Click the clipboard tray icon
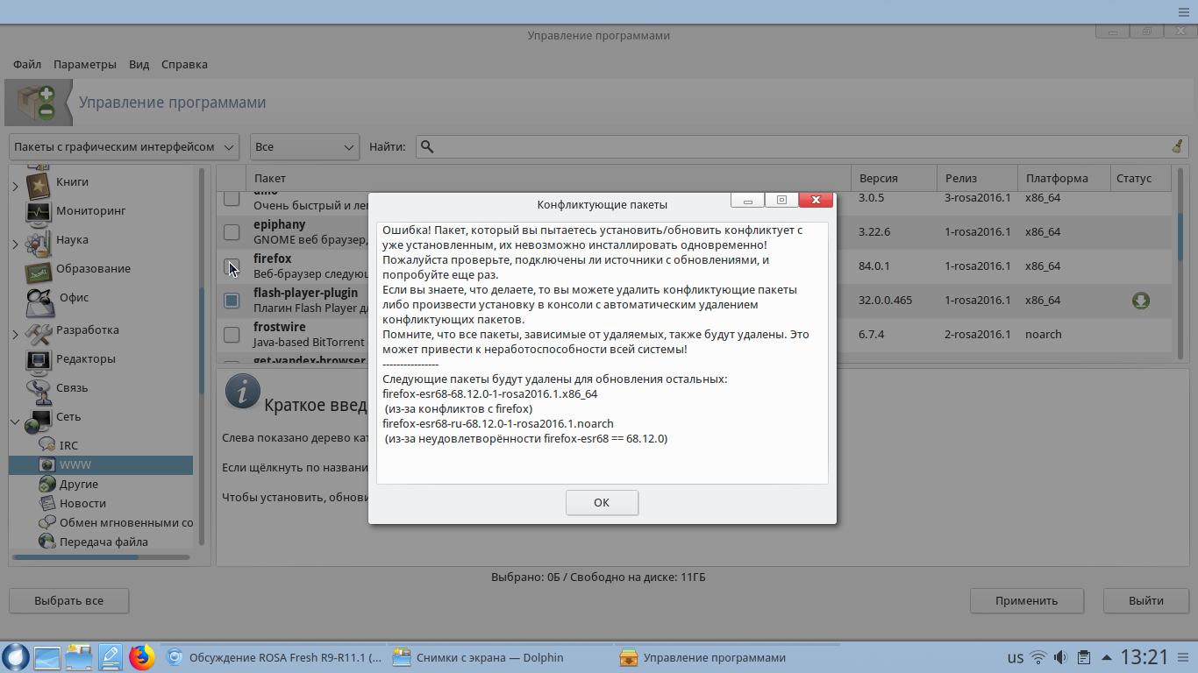The width and height of the screenshot is (1198, 673). pyautogui.click(x=1084, y=657)
